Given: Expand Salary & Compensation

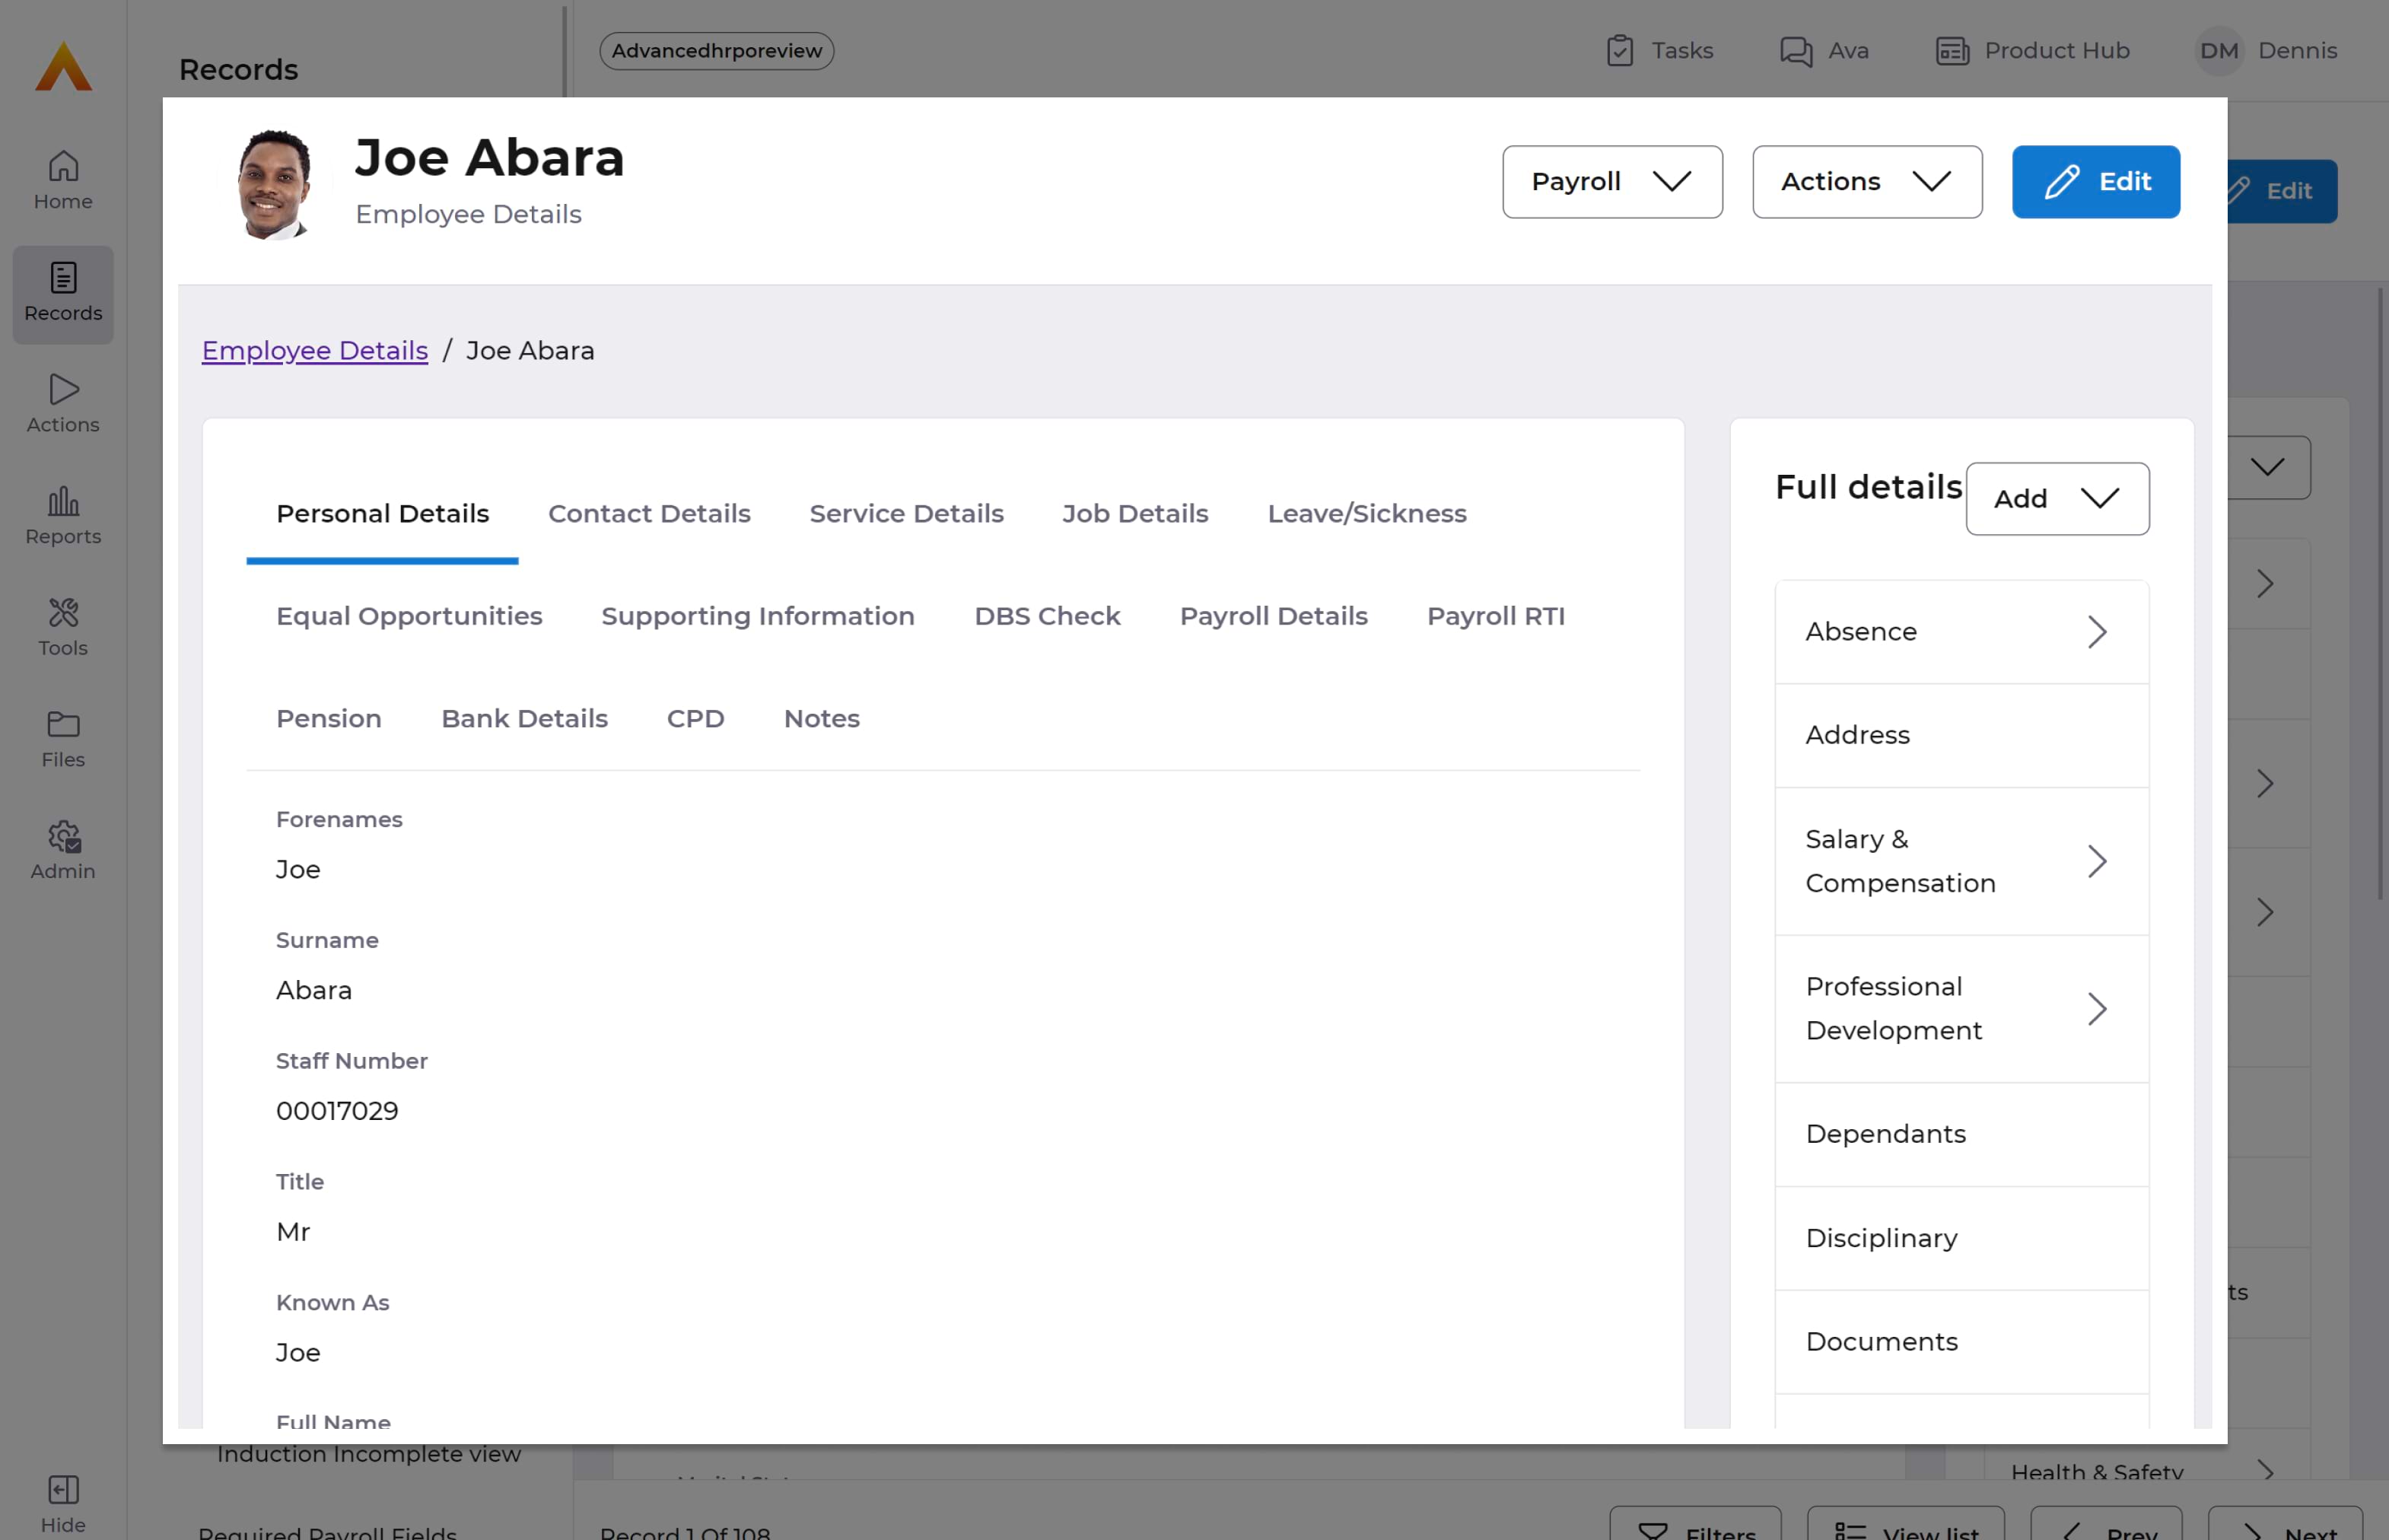Looking at the screenshot, I should tap(1961, 861).
